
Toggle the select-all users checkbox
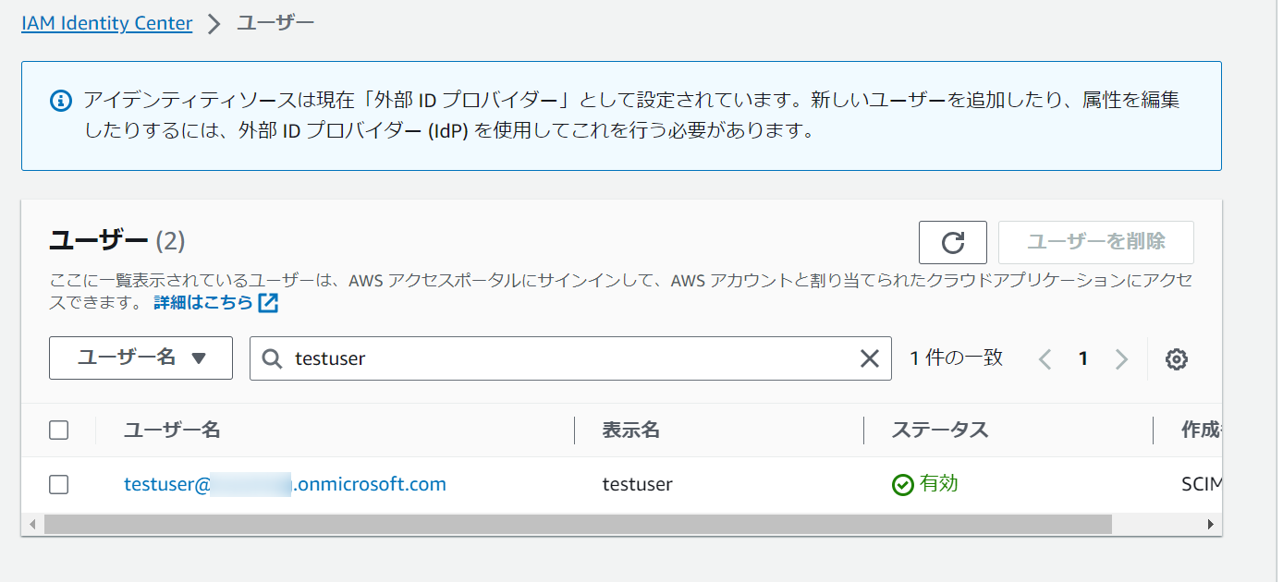(x=59, y=430)
